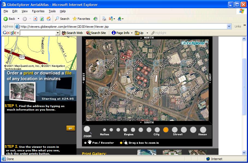Click the aerial photo map view

pyautogui.click(x=147, y=80)
